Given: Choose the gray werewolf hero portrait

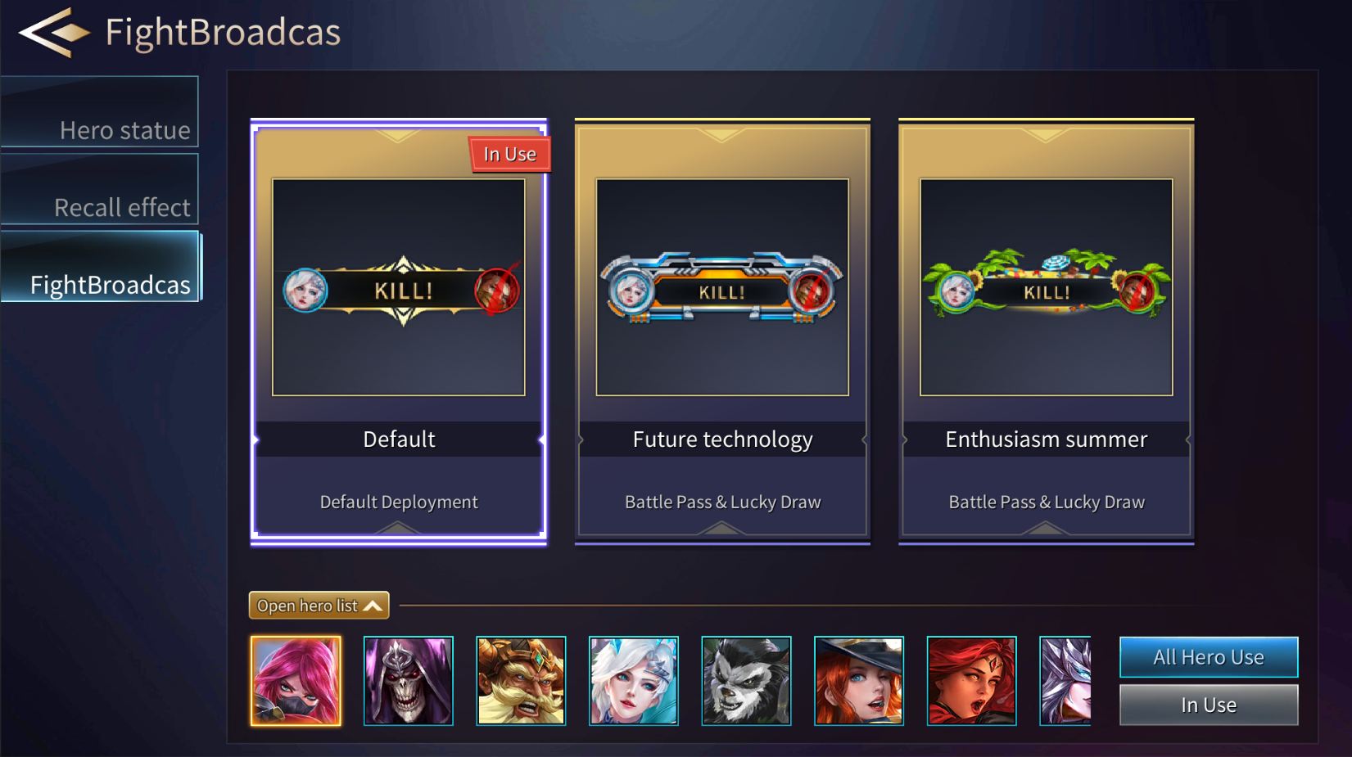Looking at the screenshot, I should pos(746,681).
